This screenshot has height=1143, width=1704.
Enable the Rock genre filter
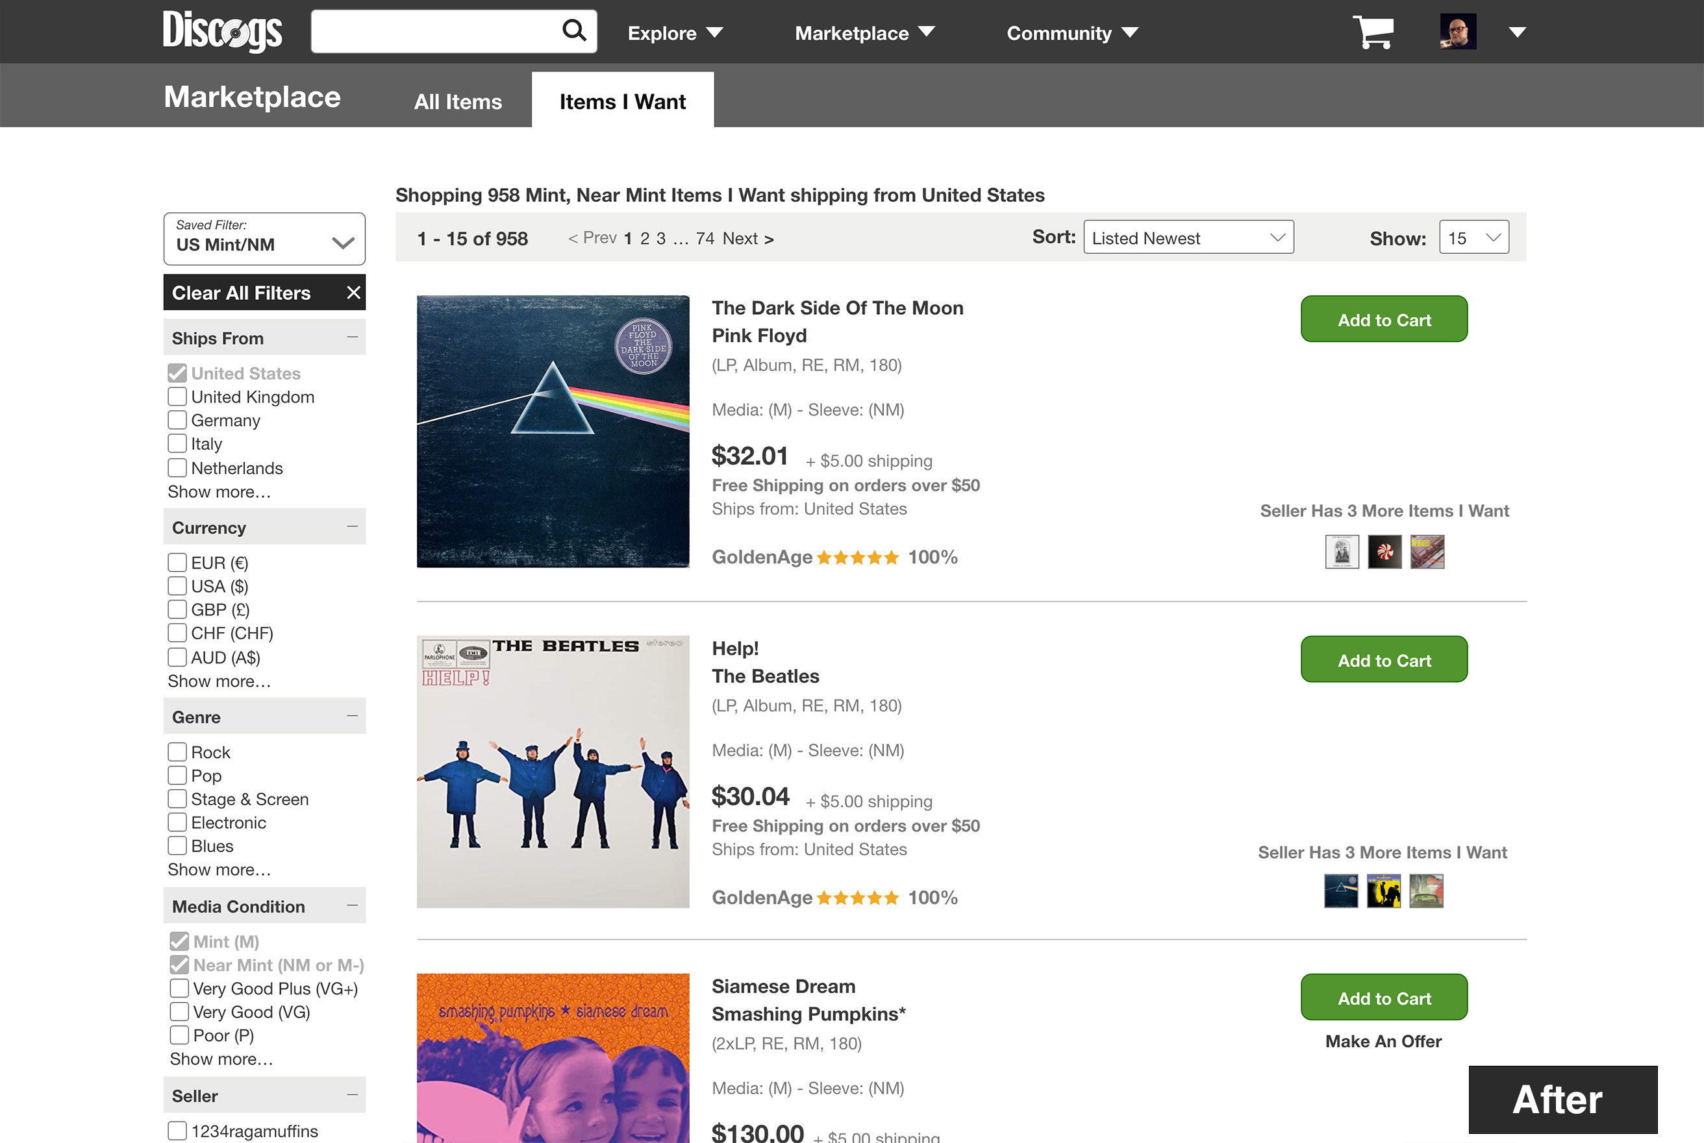coord(177,752)
